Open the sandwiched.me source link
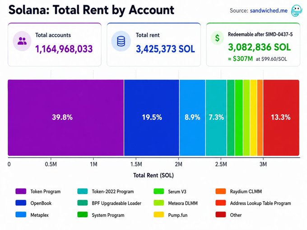The image size is (307, 230). (x=269, y=10)
